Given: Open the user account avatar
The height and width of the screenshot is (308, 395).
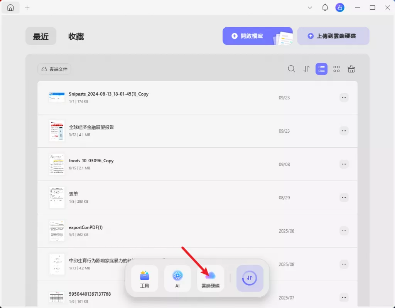Looking at the screenshot, I should (340, 8).
